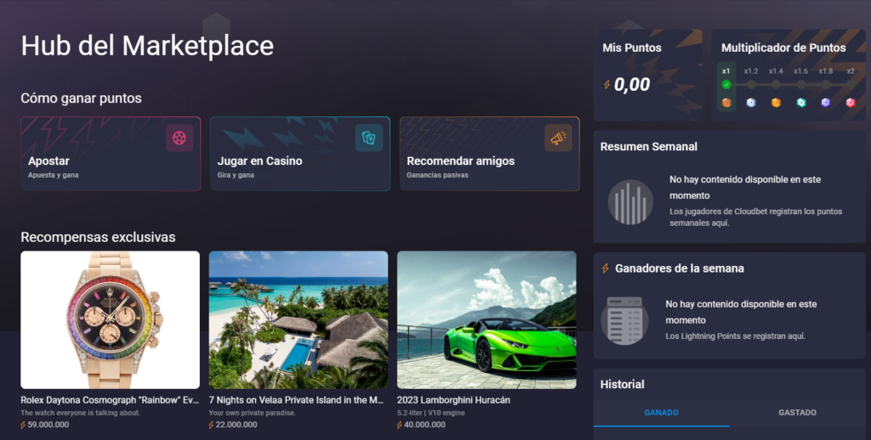Viewport: 871px width, 440px height.
Task: Open the Rolex Daytona watch image
Action: coord(110,319)
